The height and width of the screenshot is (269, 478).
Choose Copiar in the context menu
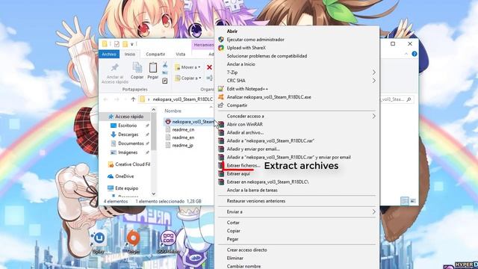pos(233,231)
